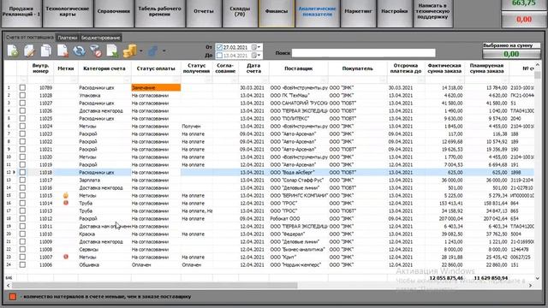Select category cell Зарплата
This screenshot has width=548, height=308.
click(104, 181)
